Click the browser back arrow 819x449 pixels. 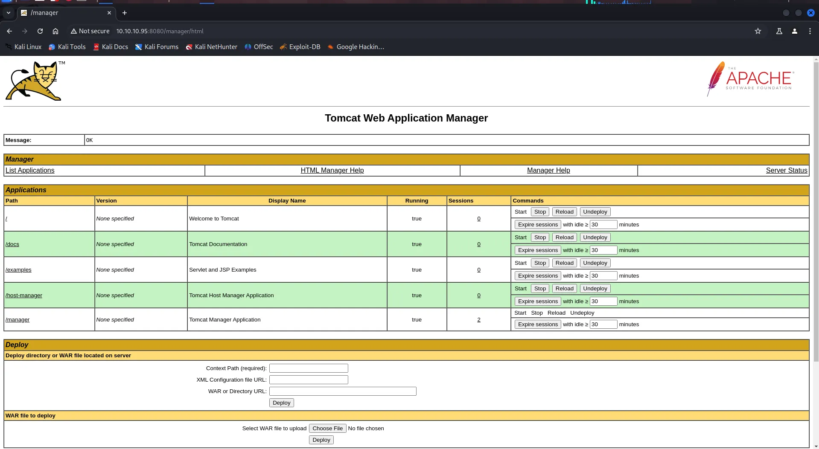(9, 31)
